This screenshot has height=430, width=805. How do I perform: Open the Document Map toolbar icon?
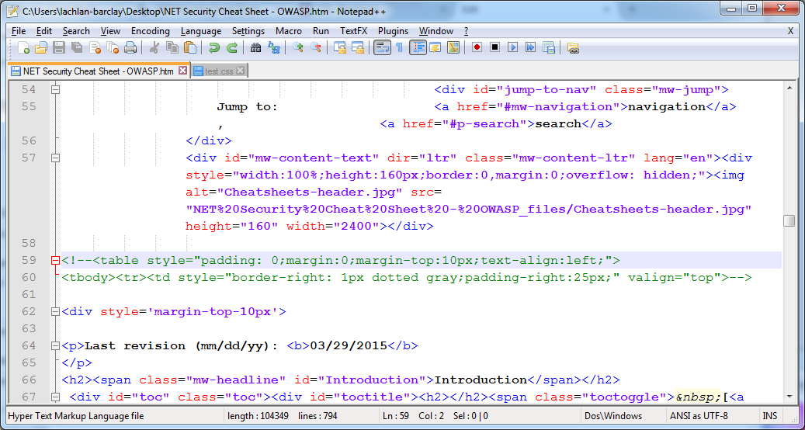[453, 47]
